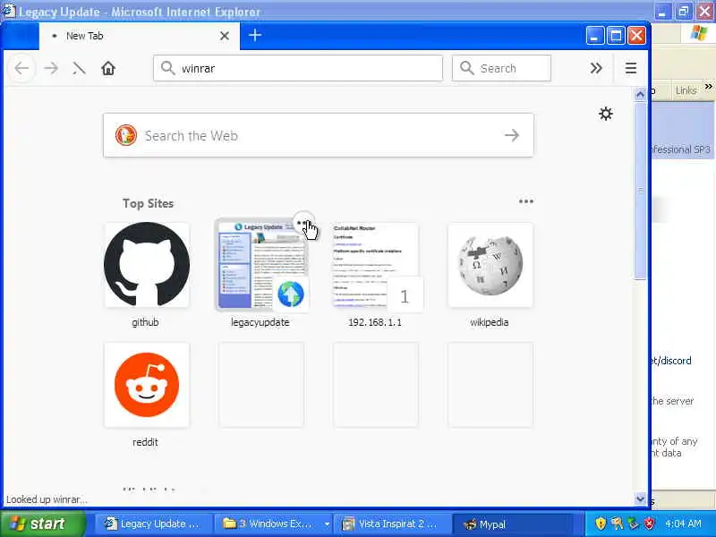Viewport: 716px width, 537px height.
Task: Click the Internet Explorer icon in title bar
Action: [x=8, y=11]
